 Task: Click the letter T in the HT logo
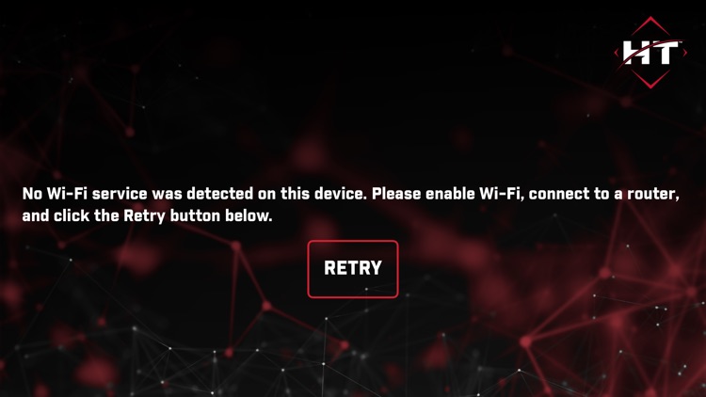click(665, 53)
